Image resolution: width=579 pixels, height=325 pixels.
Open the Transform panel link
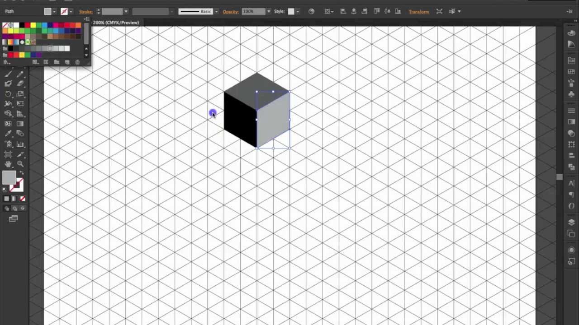[x=419, y=12]
